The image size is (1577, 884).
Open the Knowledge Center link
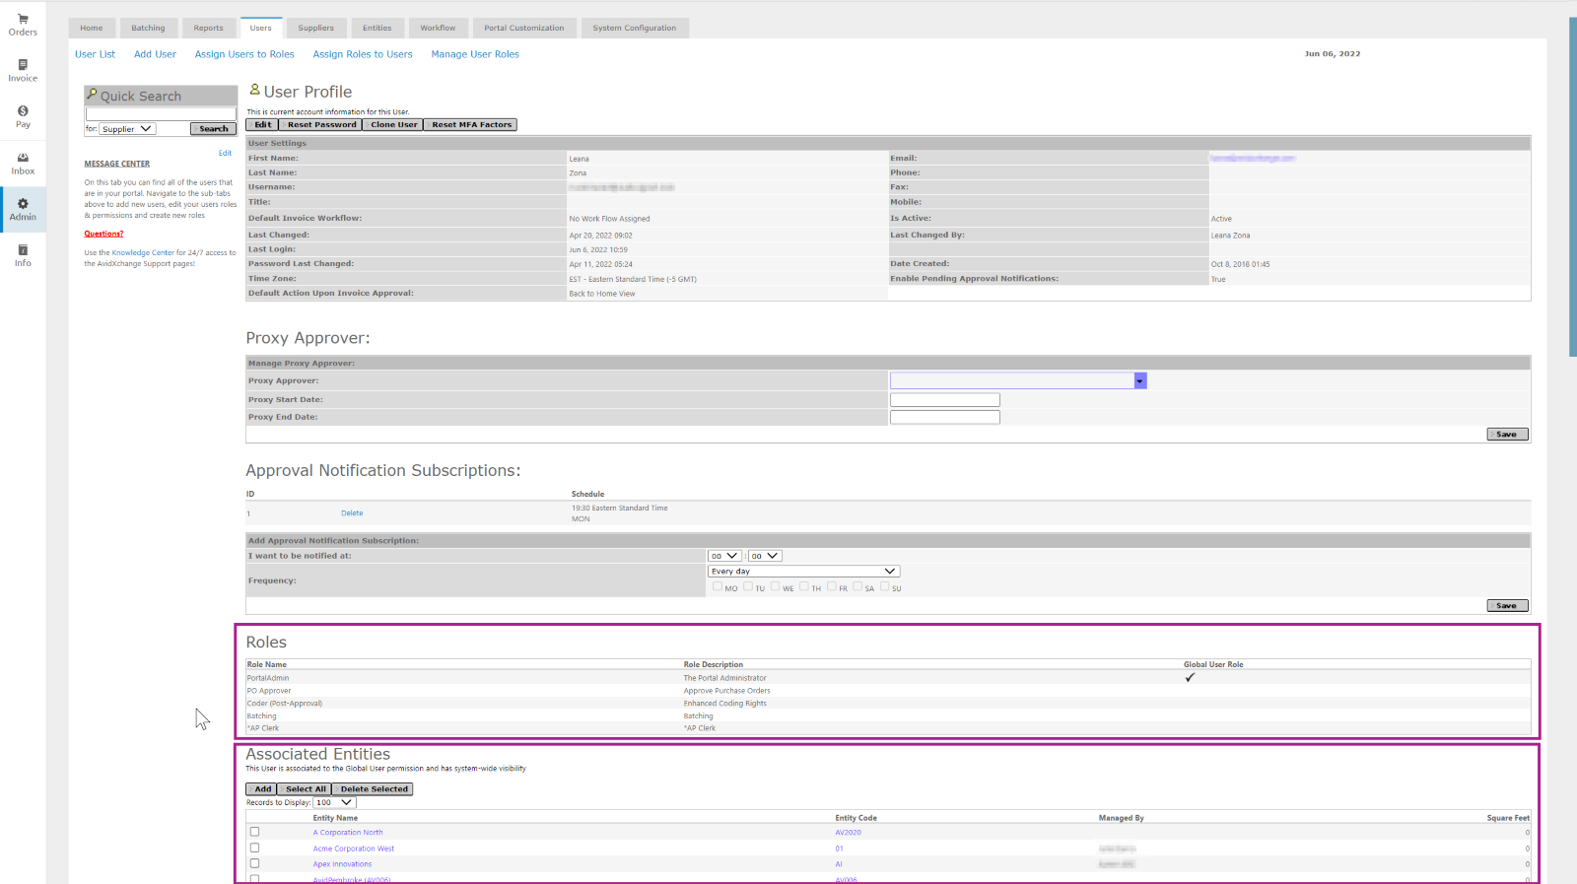click(x=143, y=253)
